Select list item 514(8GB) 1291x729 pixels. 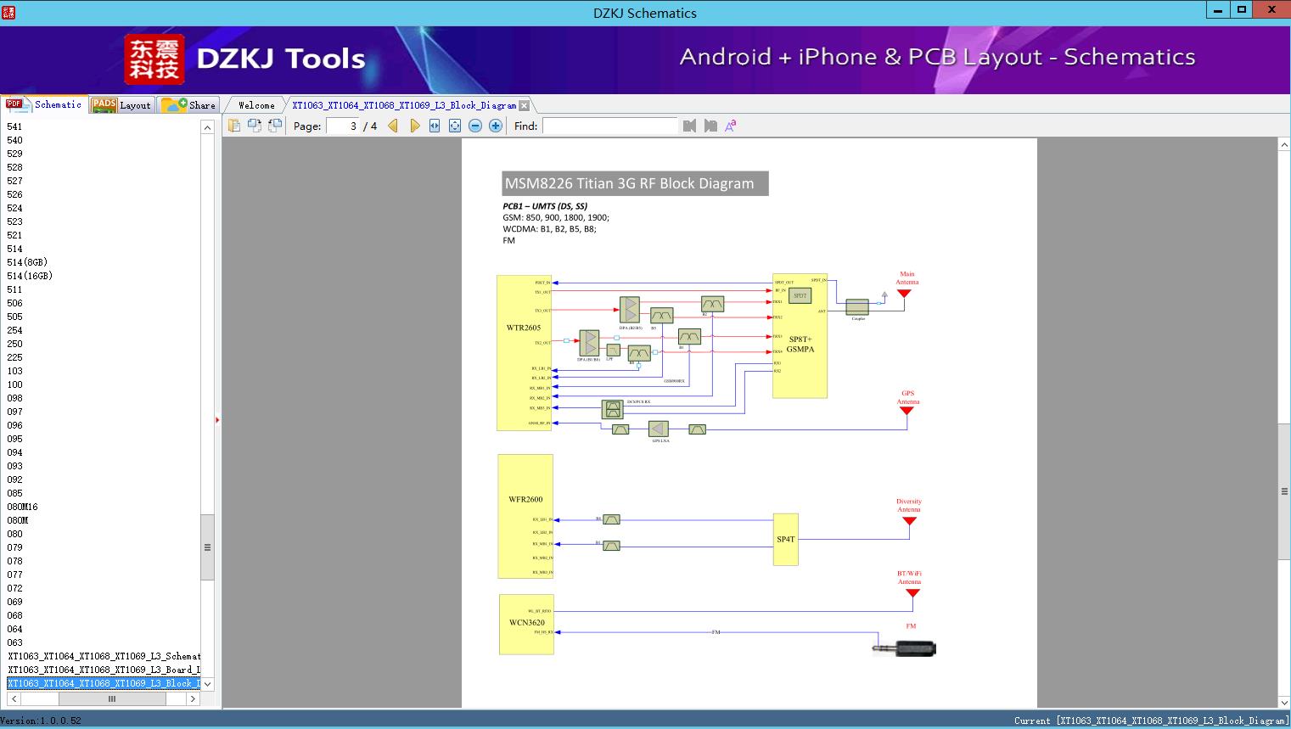click(x=27, y=262)
